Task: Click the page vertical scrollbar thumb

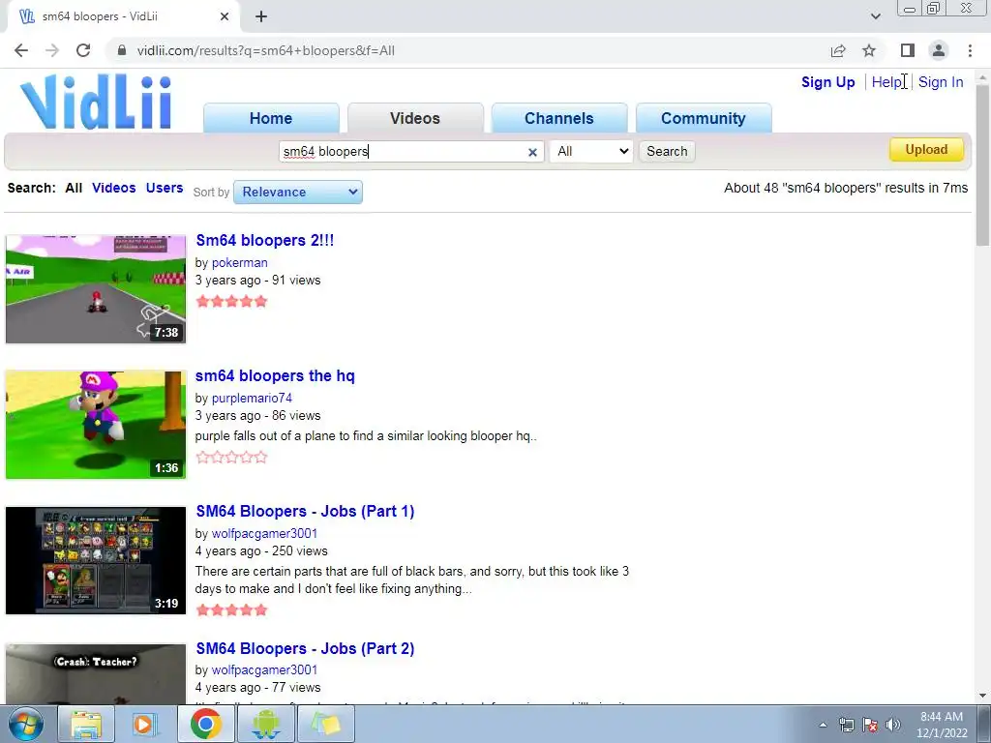Action: [x=982, y=164]
